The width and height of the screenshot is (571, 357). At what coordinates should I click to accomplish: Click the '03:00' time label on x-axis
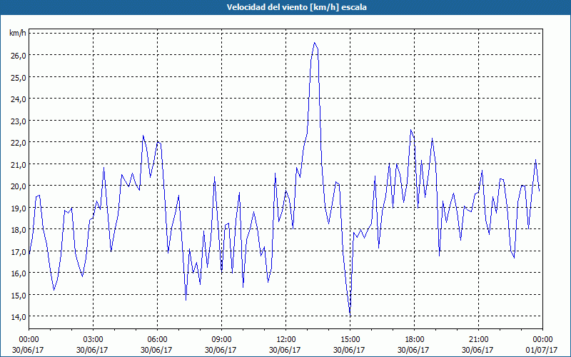click(x=93, y=340)
